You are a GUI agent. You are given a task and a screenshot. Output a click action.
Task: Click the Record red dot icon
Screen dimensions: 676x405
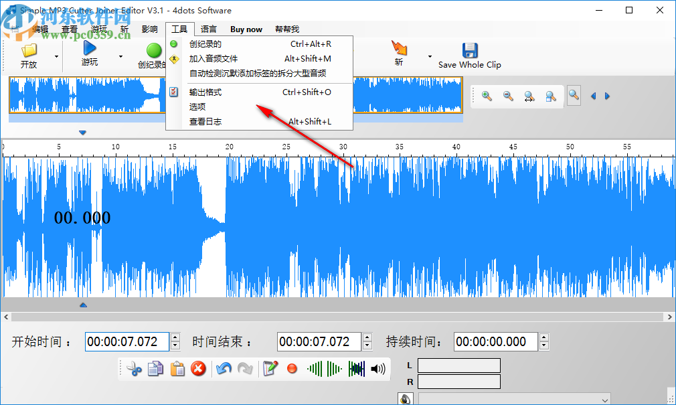[x=292, y=368]
